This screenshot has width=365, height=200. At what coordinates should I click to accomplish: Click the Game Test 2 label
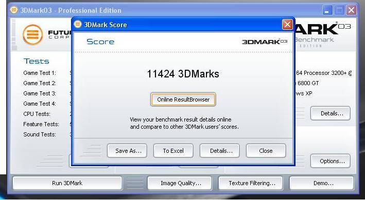[40, 83]
